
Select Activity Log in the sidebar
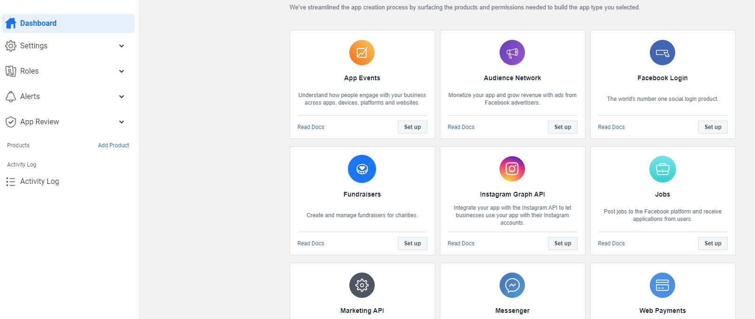pos(39,181)
